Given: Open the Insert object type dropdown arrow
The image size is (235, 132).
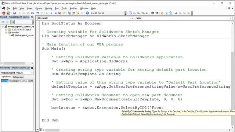Looking at the screenshot, I should point(11,13).
